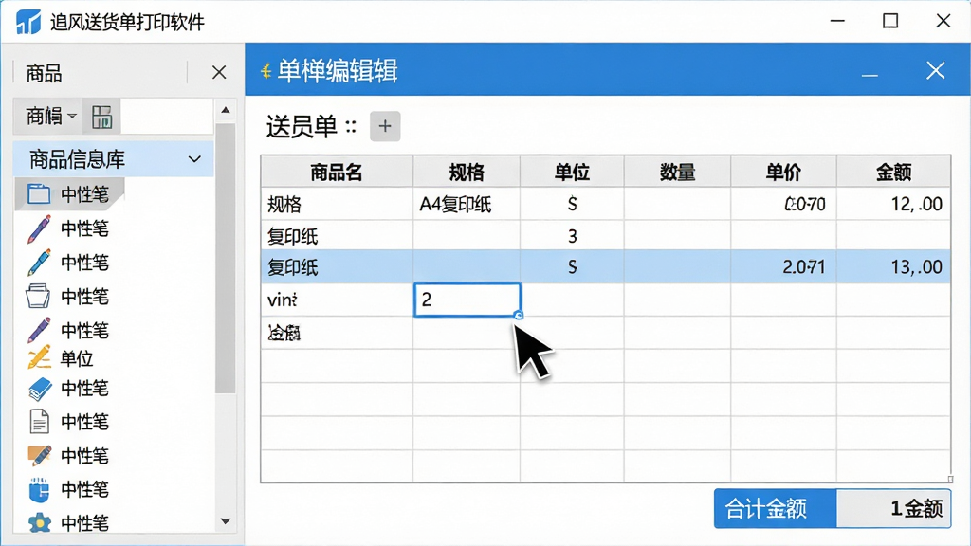971x546 pixels.
Task: Select the 中性笔 item with document page icon
Action: tap(68, 422)
